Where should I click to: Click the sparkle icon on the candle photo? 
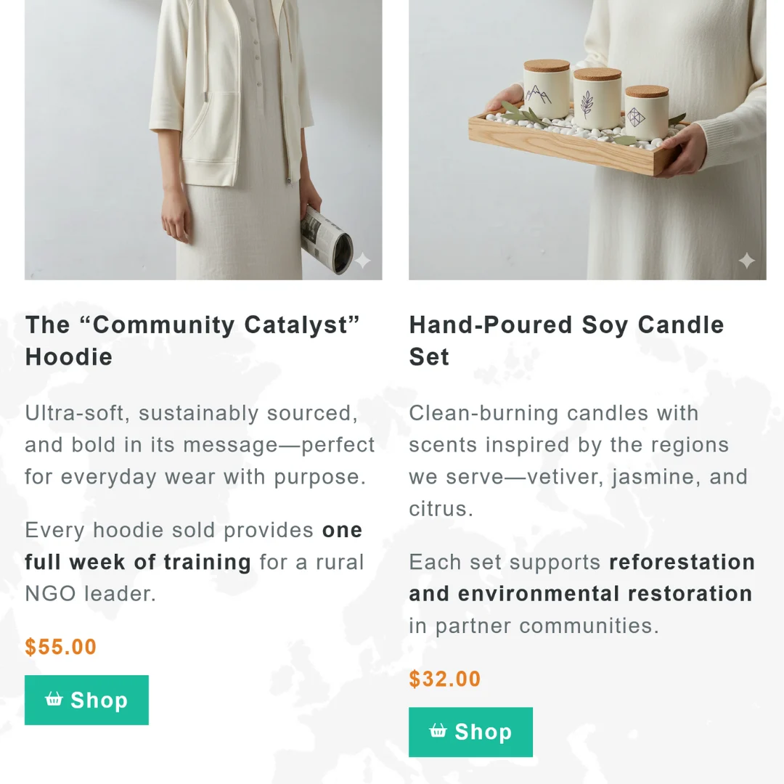click(x=746, y=261)
